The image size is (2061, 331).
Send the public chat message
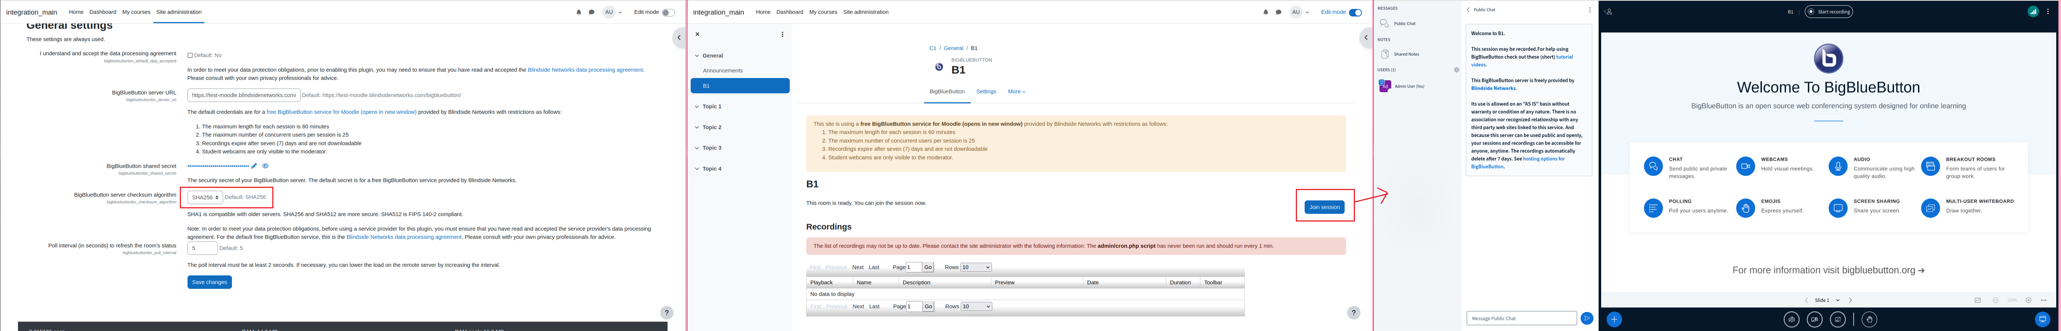1586,318
